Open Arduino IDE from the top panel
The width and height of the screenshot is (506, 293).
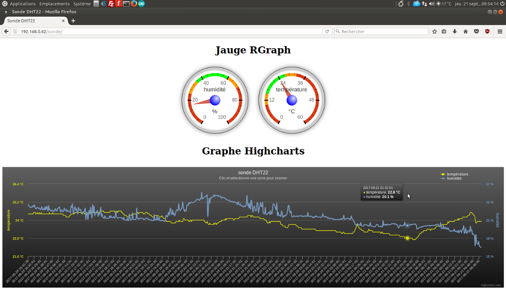(x=141, y=4)
